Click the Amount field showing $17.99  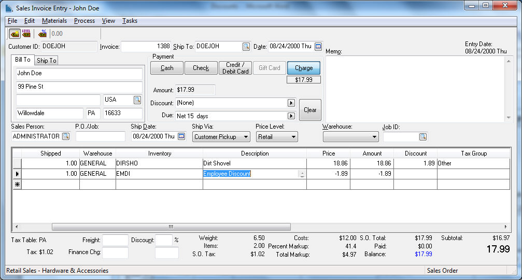[195, 90]
